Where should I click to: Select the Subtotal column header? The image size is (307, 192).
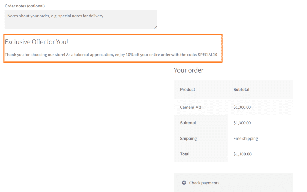[x=241, y=89]
